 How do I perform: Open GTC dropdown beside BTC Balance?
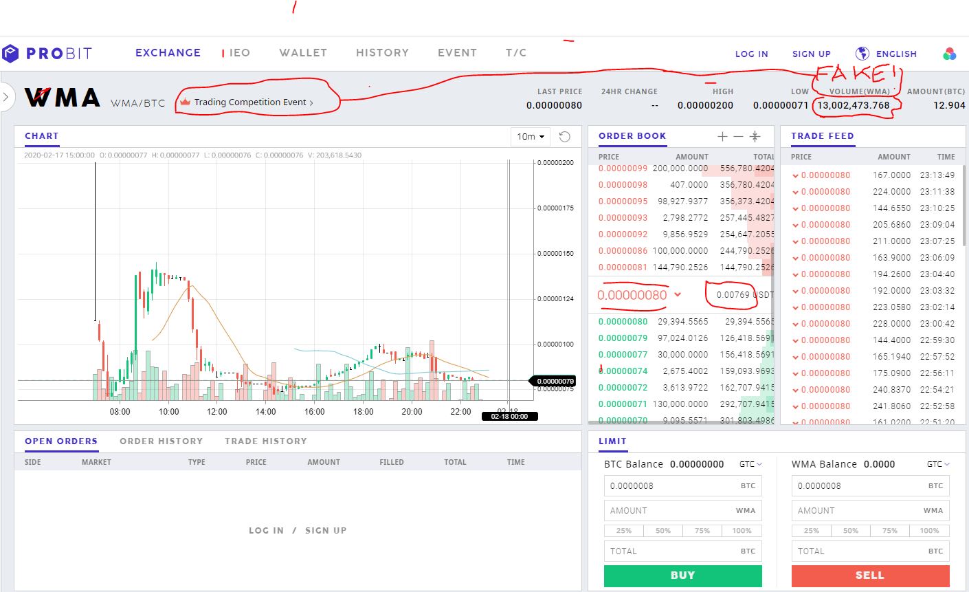[750, 464]
